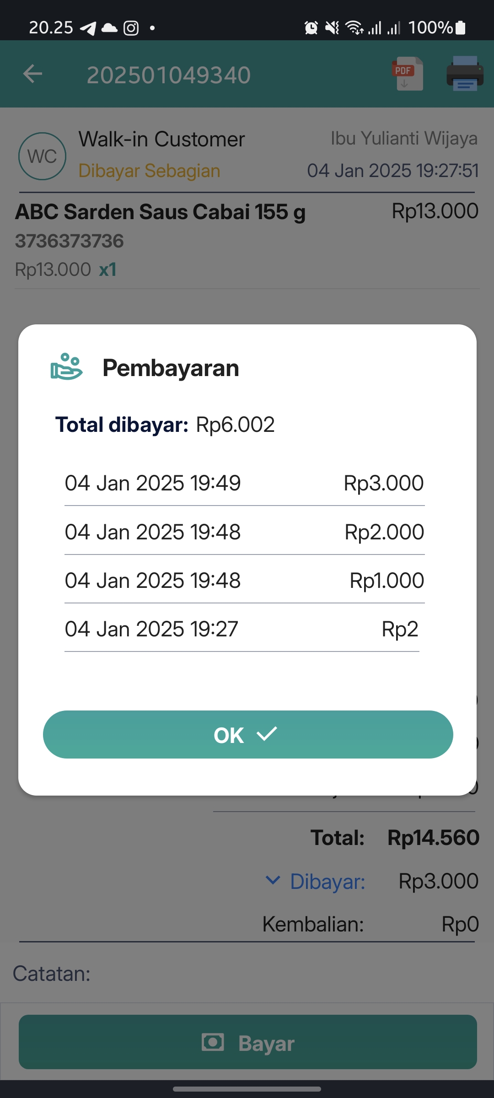Tap the ABC Sarden Saus Cabai item
The width and height of the screenshot is (494, 1098).
160,212
